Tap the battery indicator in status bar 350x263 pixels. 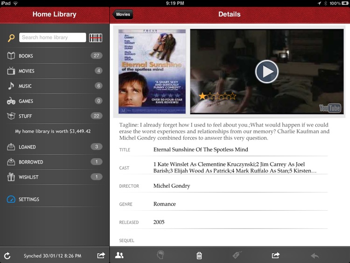[345, 3]
